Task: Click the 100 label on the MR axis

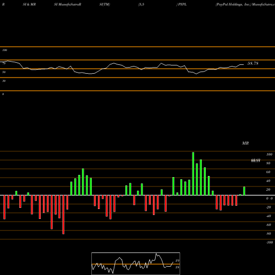Action: (269, 155)
